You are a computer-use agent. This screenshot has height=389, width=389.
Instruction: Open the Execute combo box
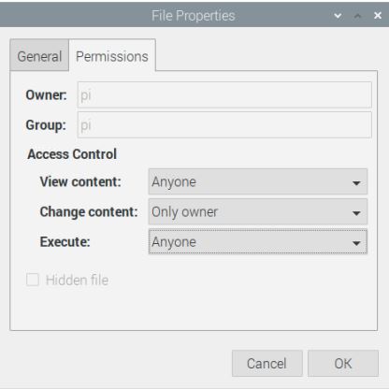coord(258,242)
